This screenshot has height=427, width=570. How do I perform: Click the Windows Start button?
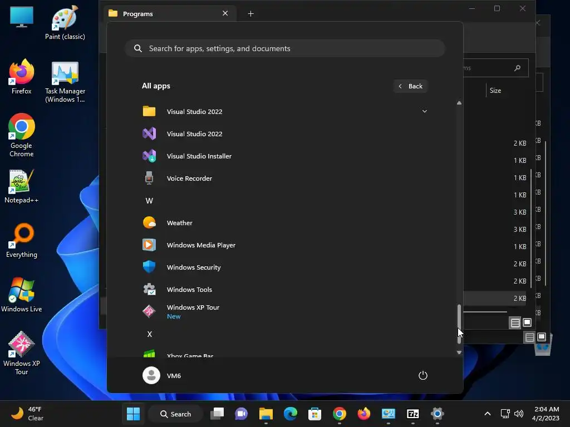(133, 414)
